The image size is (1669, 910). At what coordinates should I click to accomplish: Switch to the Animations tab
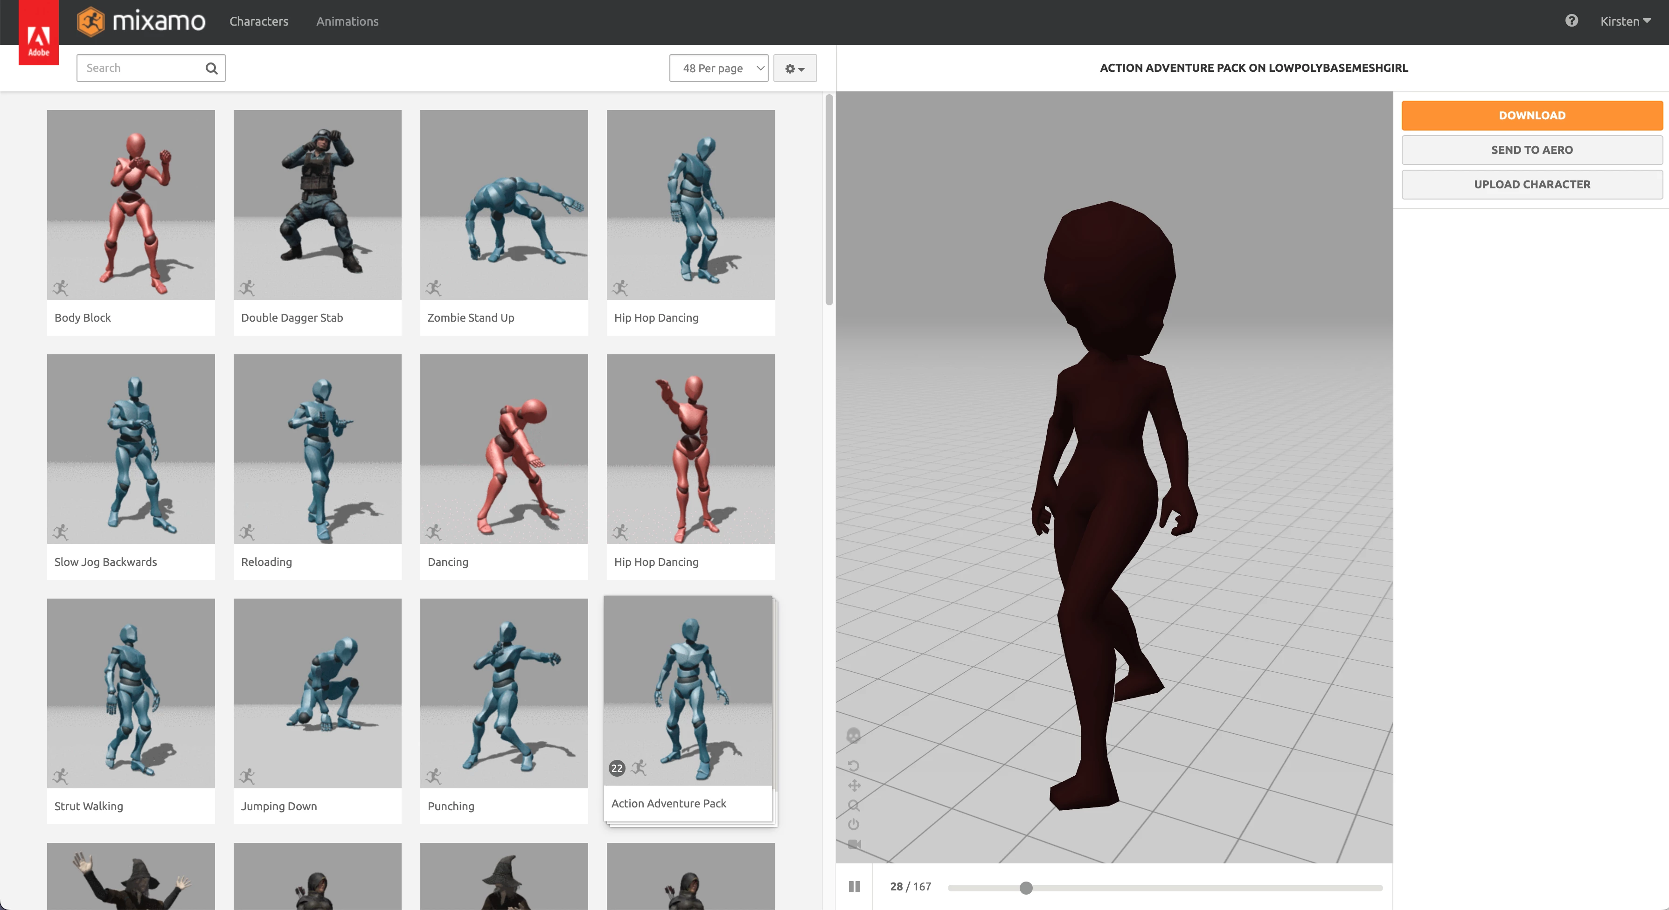(x=347, y=21)
